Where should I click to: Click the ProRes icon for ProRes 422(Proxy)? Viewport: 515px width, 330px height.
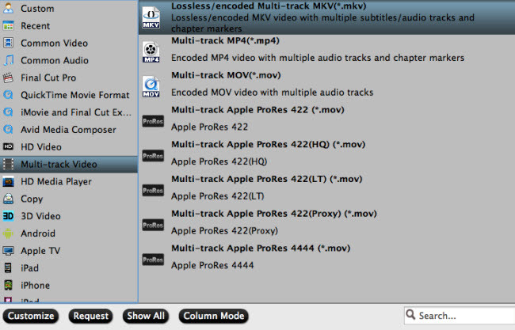153,225
